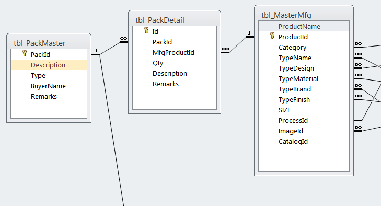Image resolution: width=381 pixels, height=206 pixels.
Task: Select the ProcessId field
Action: point(304,121)
